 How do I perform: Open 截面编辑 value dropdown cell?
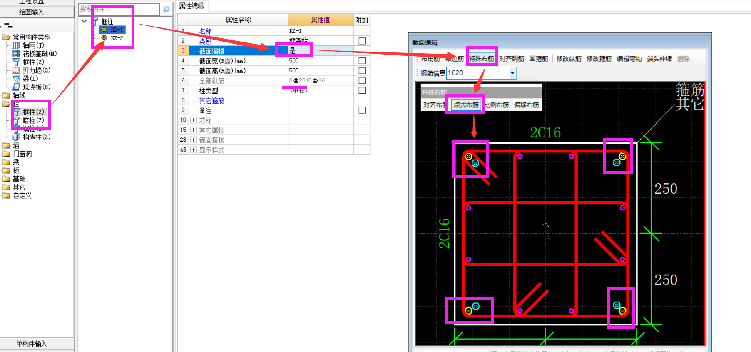point(321,51)
